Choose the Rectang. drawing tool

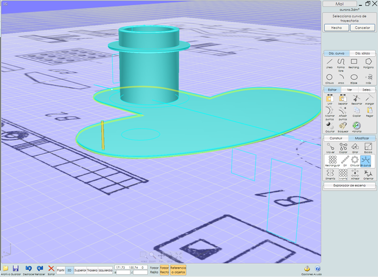point(354,64)
